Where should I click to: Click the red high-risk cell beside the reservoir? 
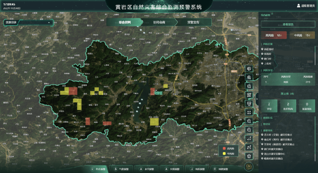pyautogui.click(x=153, y=91)
